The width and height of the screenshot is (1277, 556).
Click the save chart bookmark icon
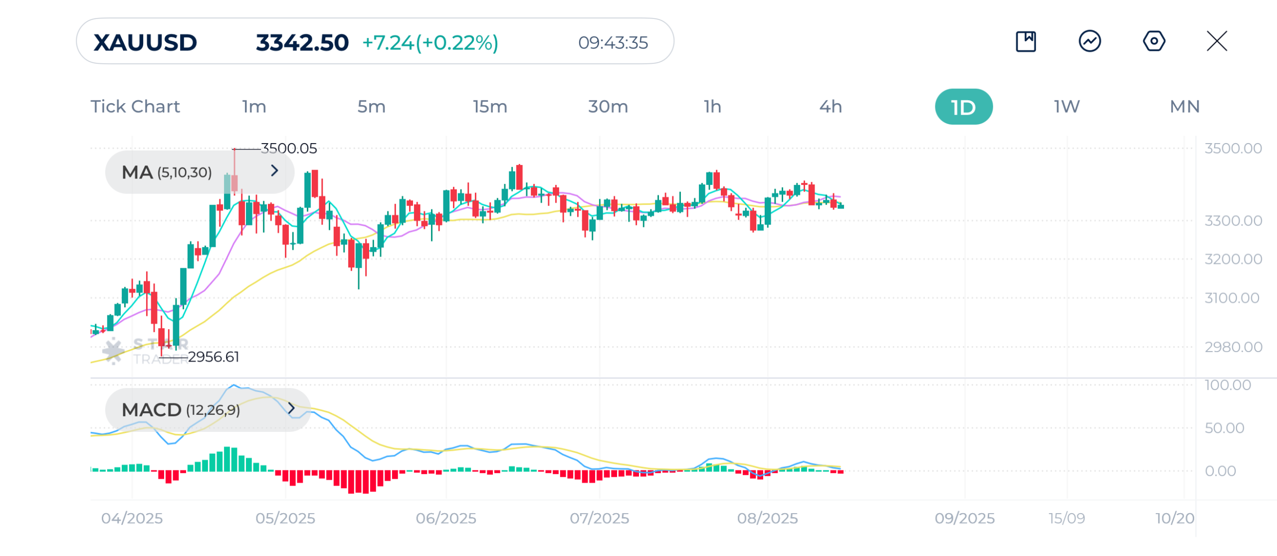(1026, 41)
